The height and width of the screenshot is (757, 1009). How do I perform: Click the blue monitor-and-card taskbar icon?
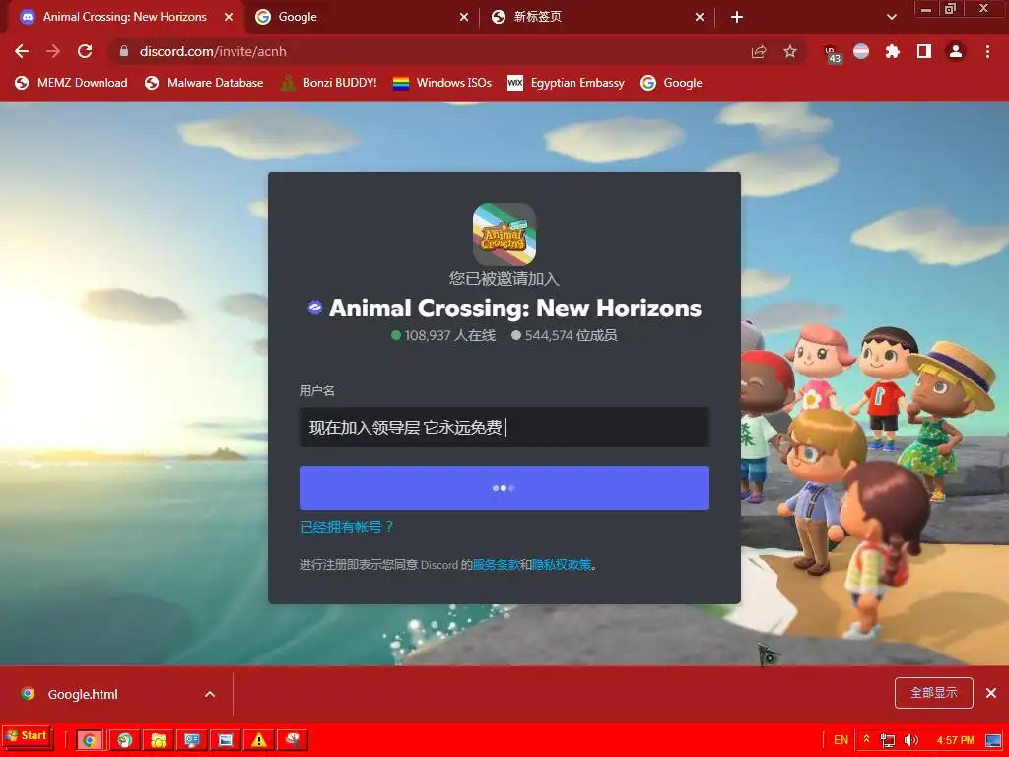pyautogui.click(x=192, y=740)
